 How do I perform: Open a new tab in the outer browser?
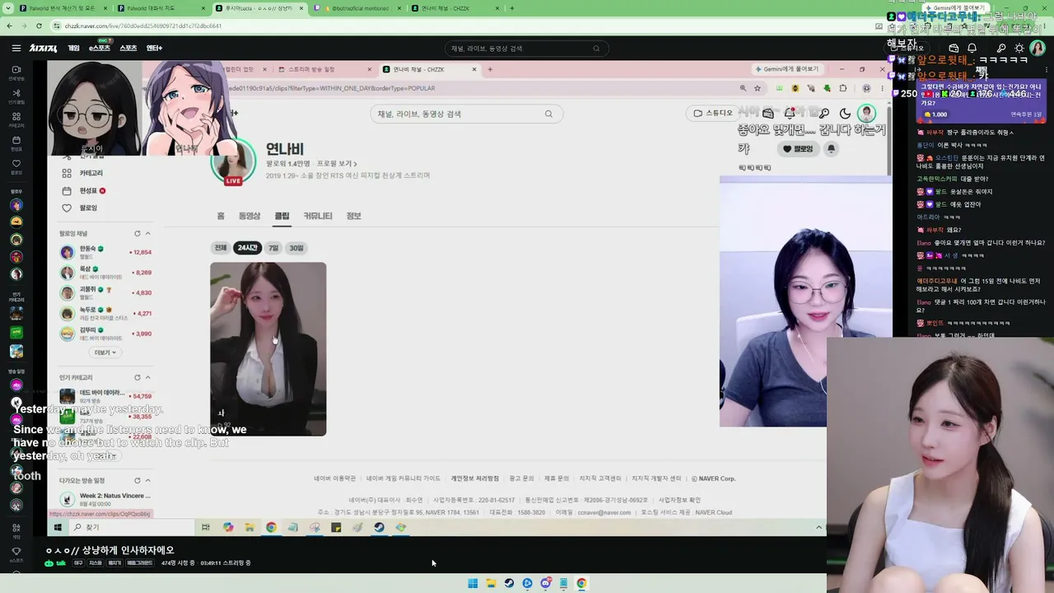click(512, 8)
